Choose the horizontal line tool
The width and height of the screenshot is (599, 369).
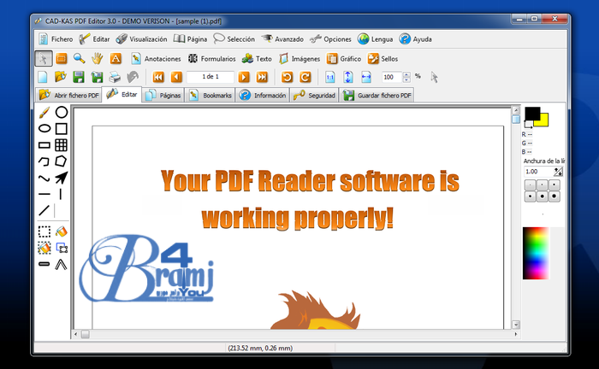pos(44,194)
